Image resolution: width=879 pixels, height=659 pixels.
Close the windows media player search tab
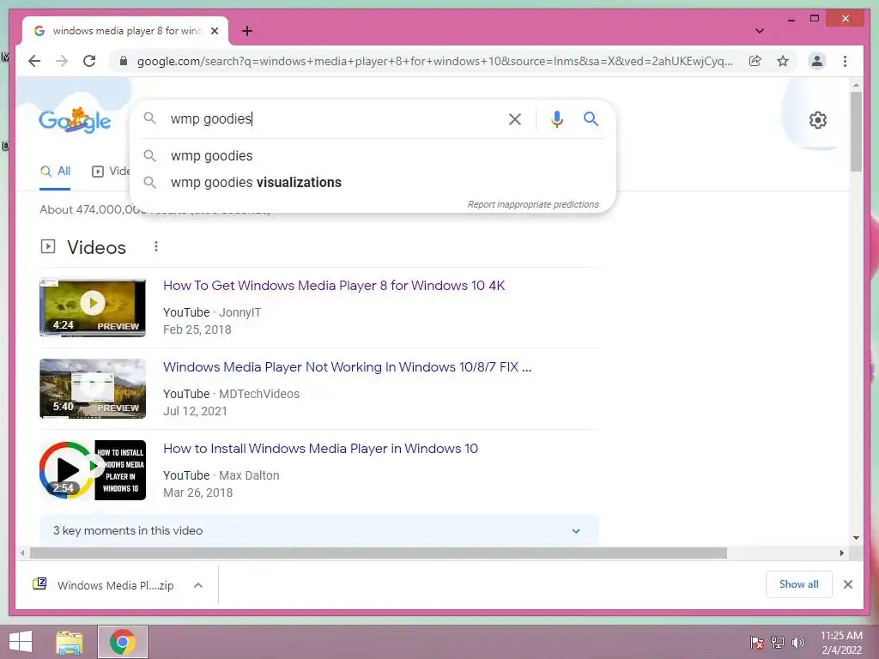click(215, 31)
